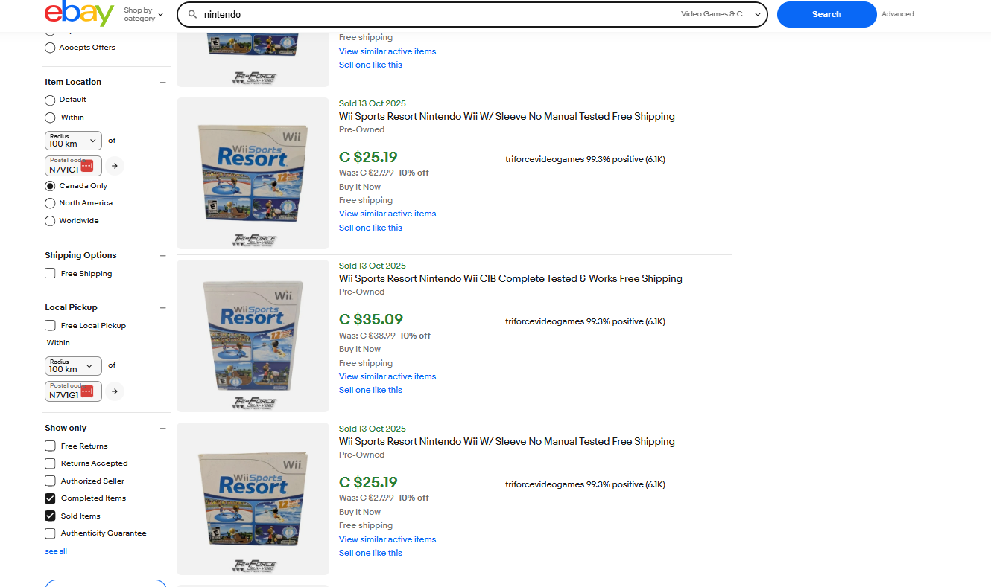Image resolution: width=991 pixels, height=587 pixels.
Task: Collapse the Show only section
Action: coord(162,428)
